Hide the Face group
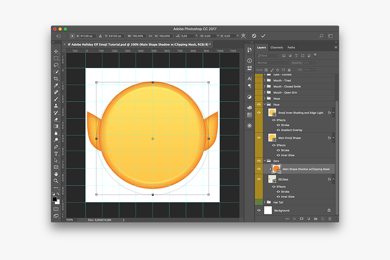This screenshot has width=390, height=260. tap(258, 104)
